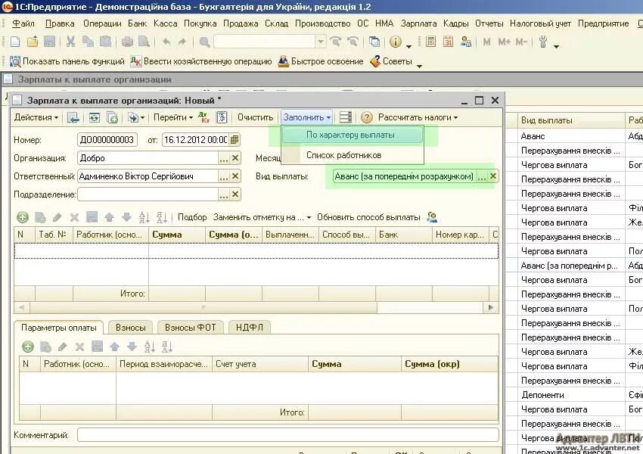Click the Быстрое освоение button
Screen dimensions: 643x454
click(x=320, y=61)
